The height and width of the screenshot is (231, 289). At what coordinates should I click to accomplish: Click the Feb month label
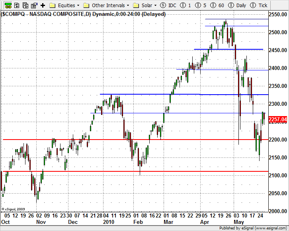(x=138, y=222)
